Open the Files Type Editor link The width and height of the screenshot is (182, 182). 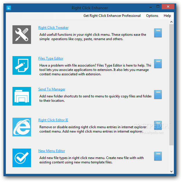[x=51, y=58]
